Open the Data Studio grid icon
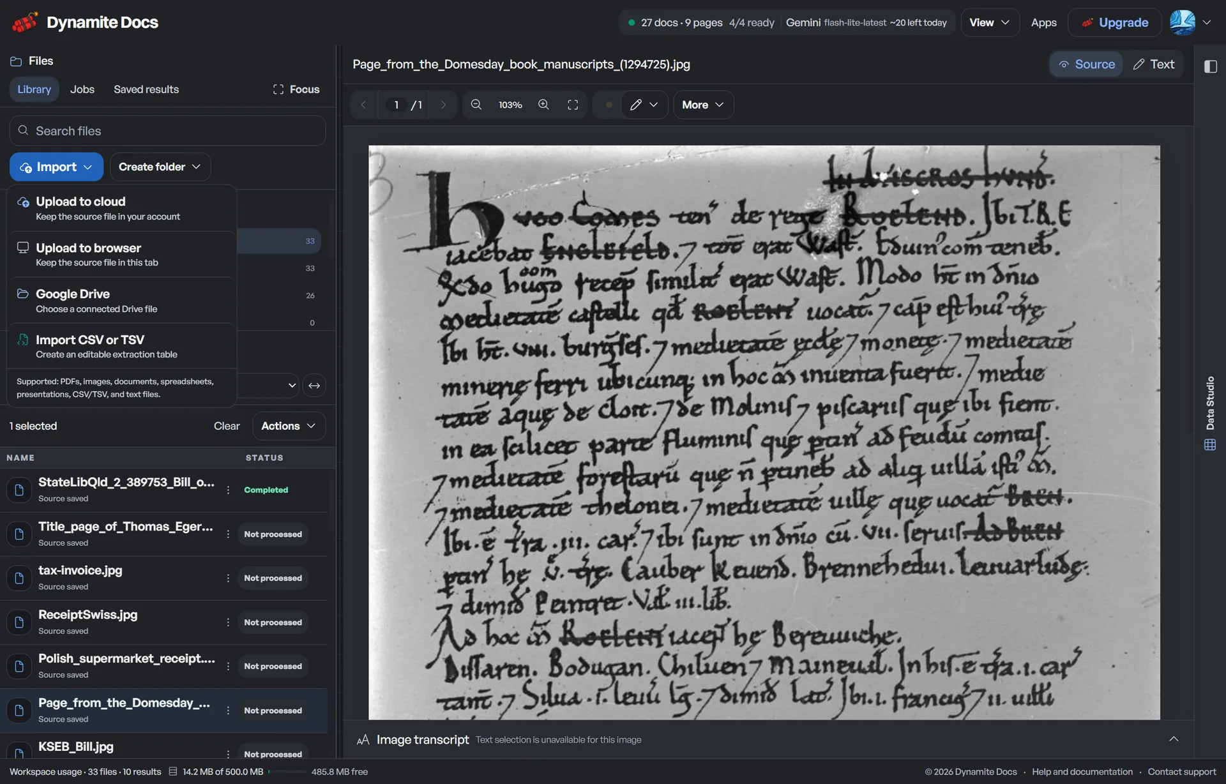The image size is (1226, 784). 1210,444
